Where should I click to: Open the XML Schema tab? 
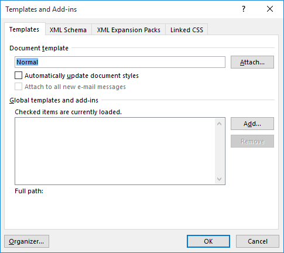(x=68, y=30)
